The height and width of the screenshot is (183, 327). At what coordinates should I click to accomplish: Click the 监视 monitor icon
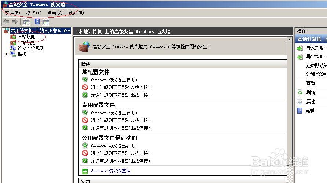13,54
